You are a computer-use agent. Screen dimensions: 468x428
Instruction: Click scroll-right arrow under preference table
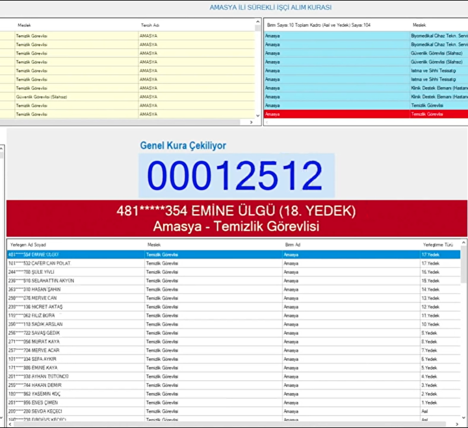[x=251, y=122]
